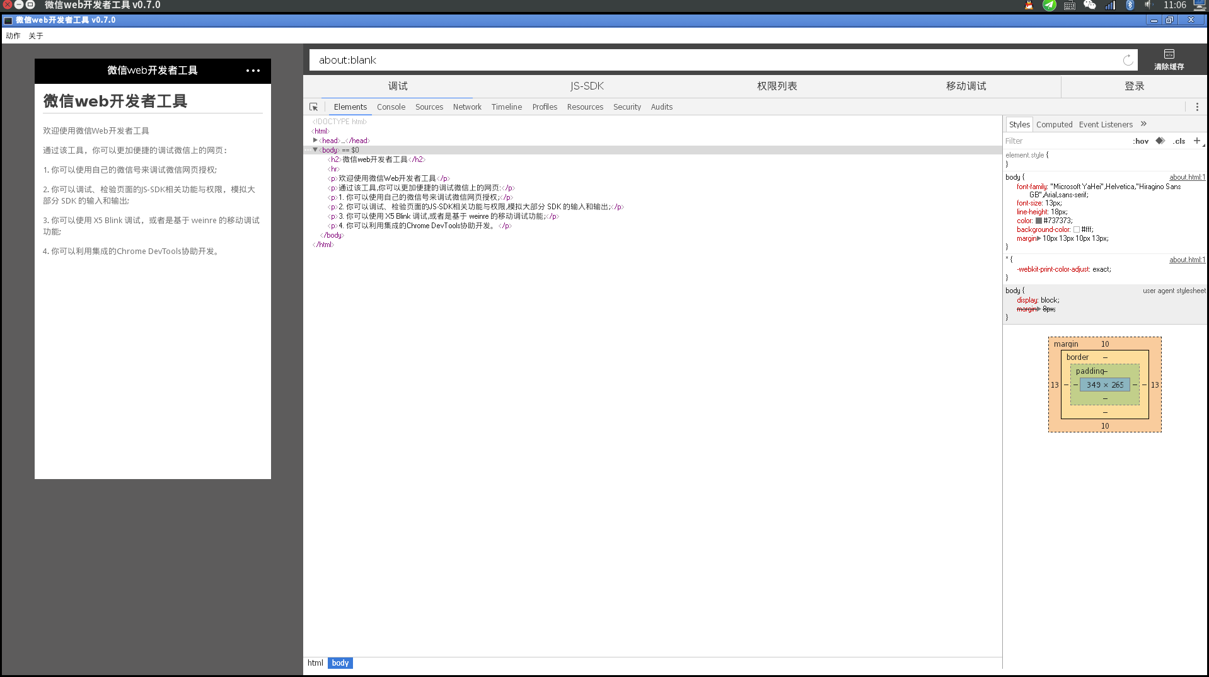Open the Sources panel tab
The width and height of the screenshot is (1209, 677).
tap(429, 107)
